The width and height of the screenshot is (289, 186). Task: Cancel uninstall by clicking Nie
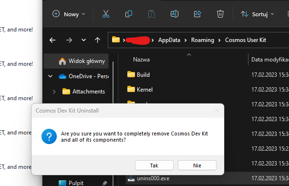pyautogui.click(x=197, y=165)
